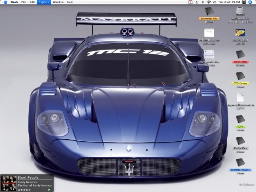Image resolution: width=256 pixels, height=192 pixels.
Task: Click the star rating in music widget
Action: point(24,190)
